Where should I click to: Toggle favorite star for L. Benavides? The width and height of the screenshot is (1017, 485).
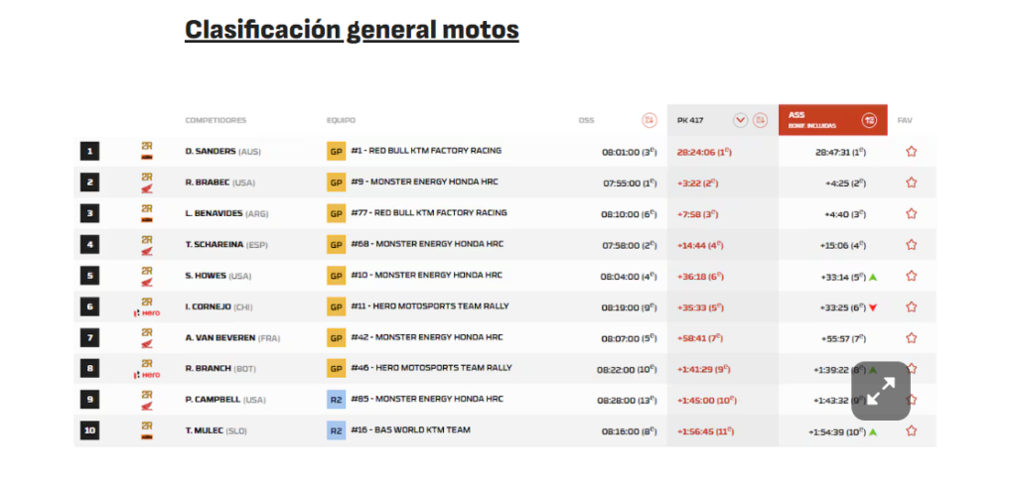[911, 213]
